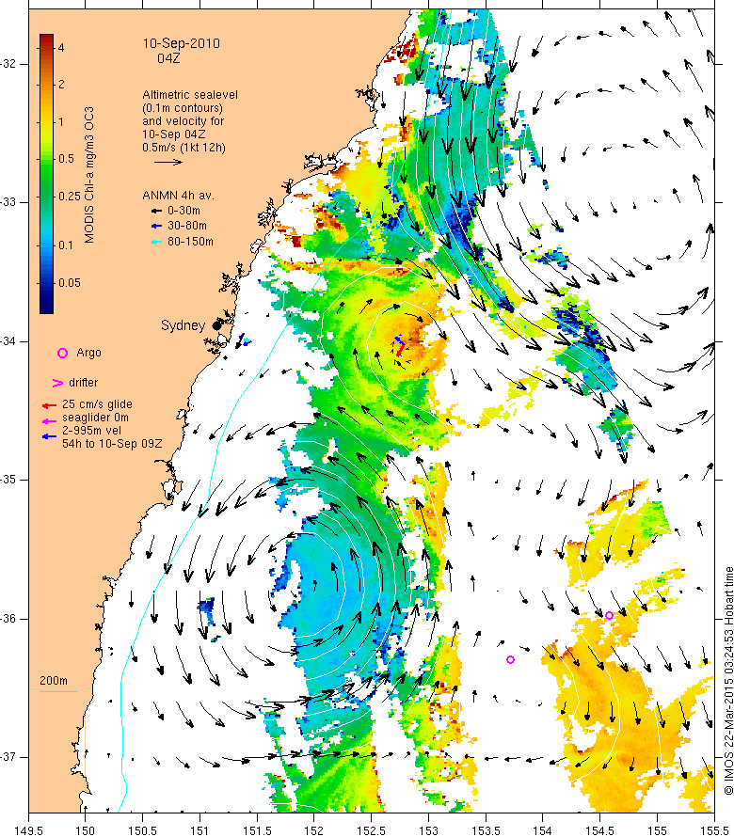Click the cyan 80-150m arrow legend symbol
734x837 pixels.
click(x=155, y=242)
